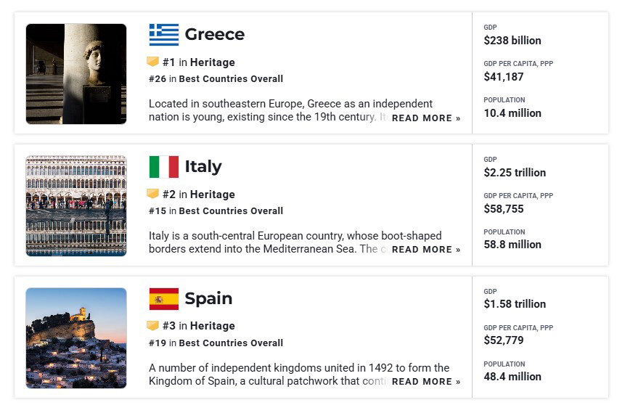This screenshot has height=405, width=617.
Task: Open the Spain hilltop town thumbnail
Action: click(76, 338)
